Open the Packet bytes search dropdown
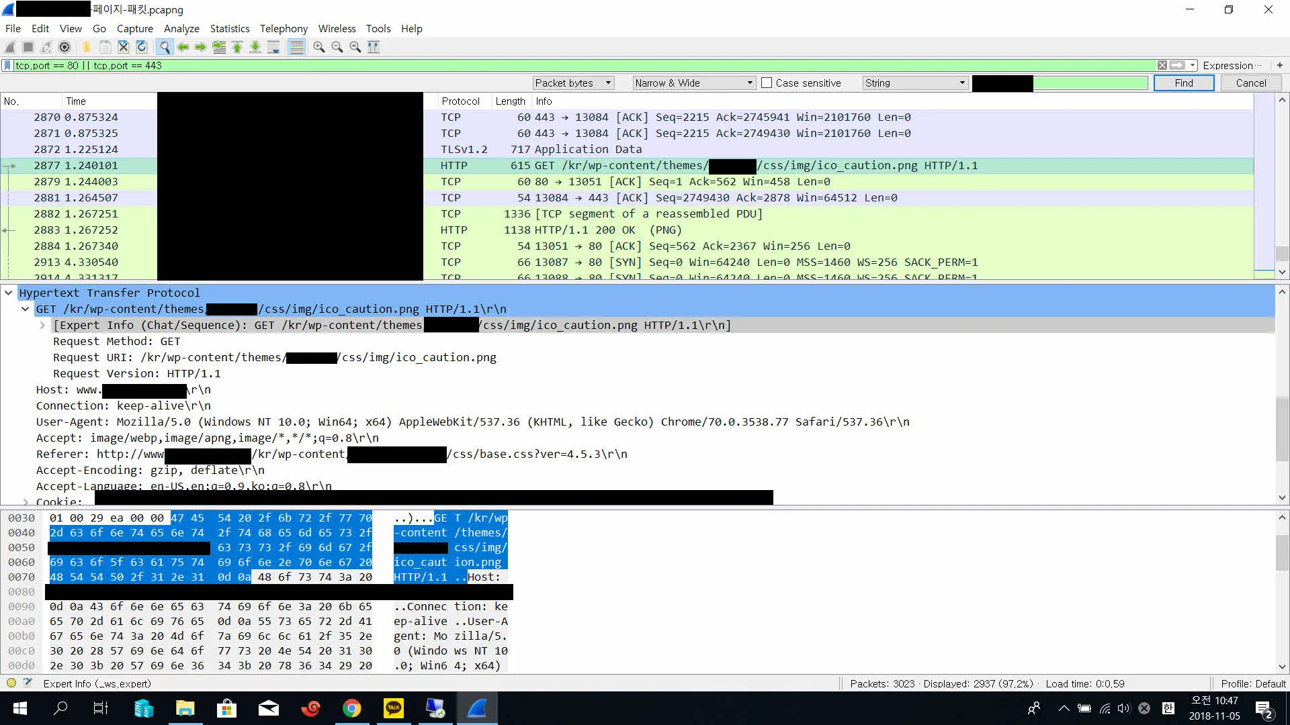 [x=574, y=83]
